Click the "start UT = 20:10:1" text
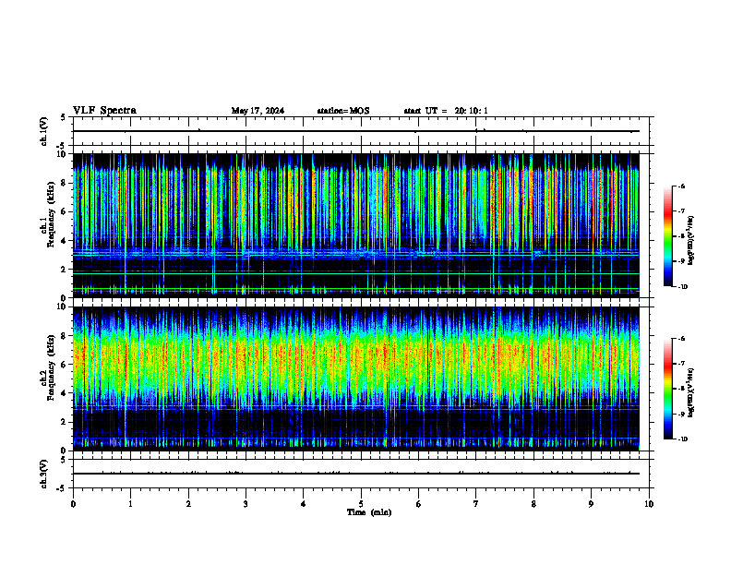Screen dimensions: 731x565 coord(446,111)
